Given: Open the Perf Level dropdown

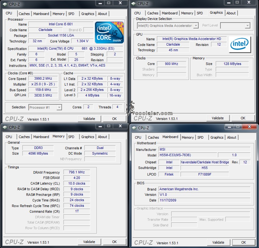Looking at the screenshot, I should (x=235, y=26).
